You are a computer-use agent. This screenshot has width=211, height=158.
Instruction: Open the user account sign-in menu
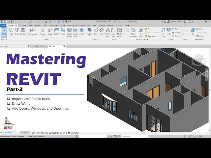pos(175,21)
